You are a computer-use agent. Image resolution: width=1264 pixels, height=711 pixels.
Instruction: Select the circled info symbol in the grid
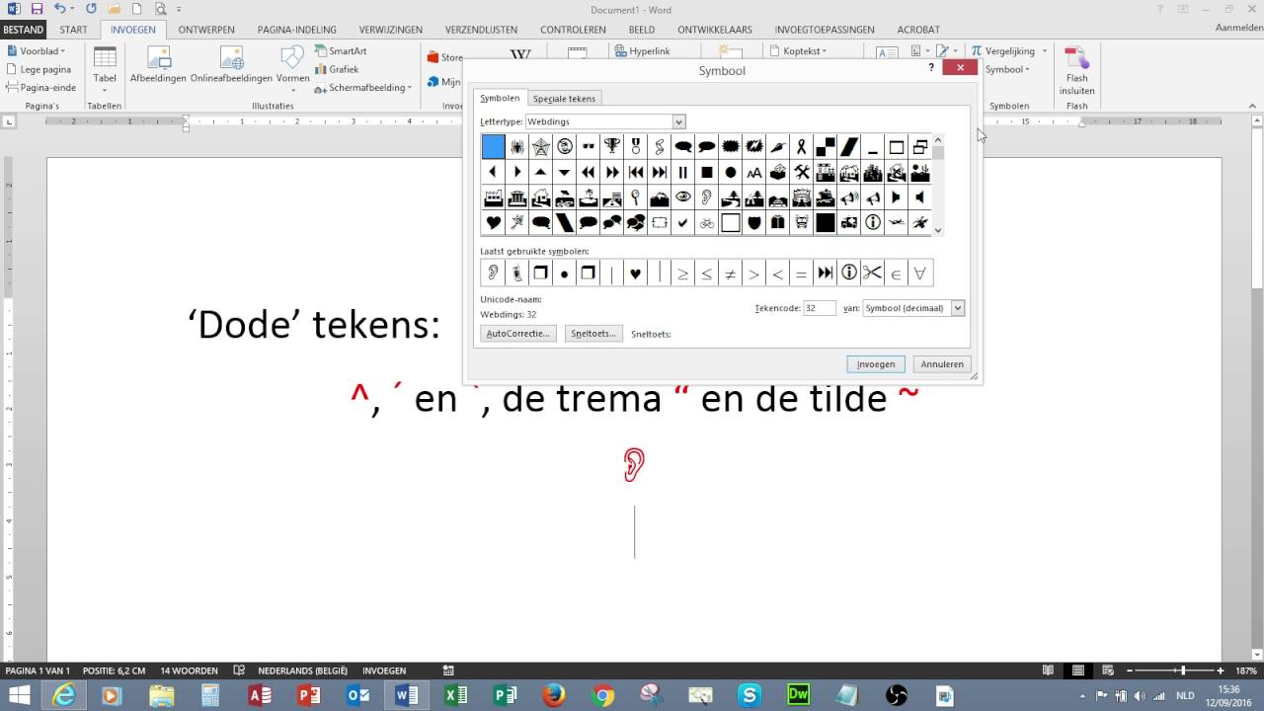(x=873, y=223)
